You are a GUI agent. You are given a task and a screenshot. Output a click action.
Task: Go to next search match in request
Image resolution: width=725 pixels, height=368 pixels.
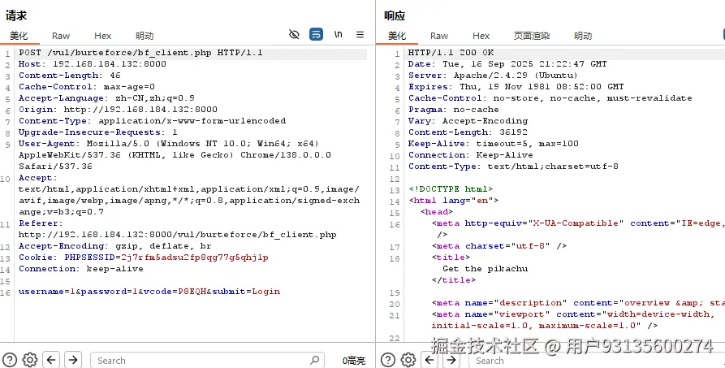coord(73,360)
